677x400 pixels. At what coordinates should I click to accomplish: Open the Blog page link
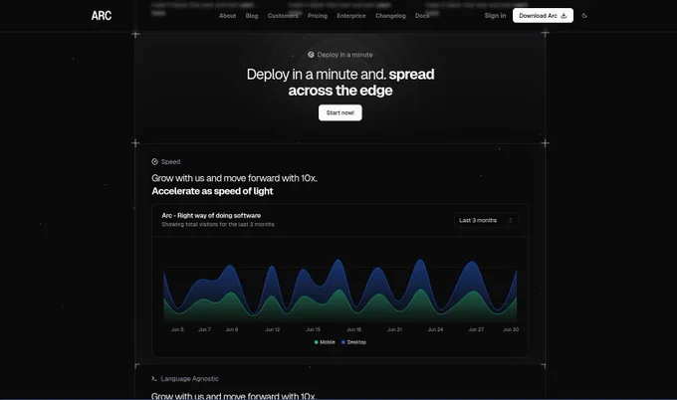click(252, 16)
